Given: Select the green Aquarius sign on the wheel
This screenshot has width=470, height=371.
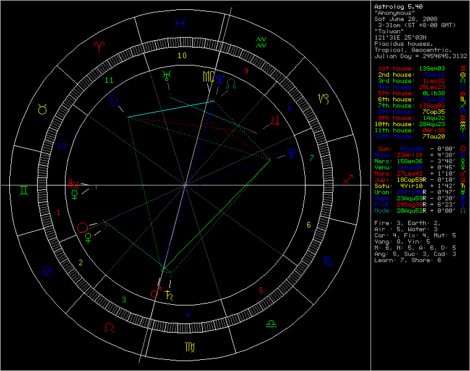Looking at the screenshot, I should pyautogui.click(x=262, y=43).
